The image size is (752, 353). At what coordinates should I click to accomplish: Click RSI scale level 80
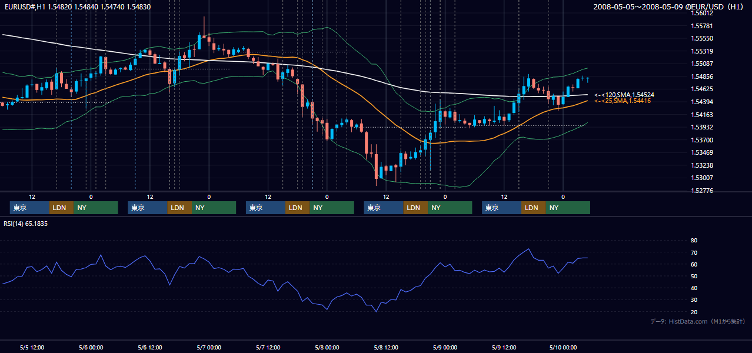click(x=694, y=241)
